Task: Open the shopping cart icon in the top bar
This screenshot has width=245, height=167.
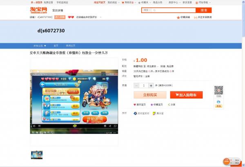Action: point(123,2)
